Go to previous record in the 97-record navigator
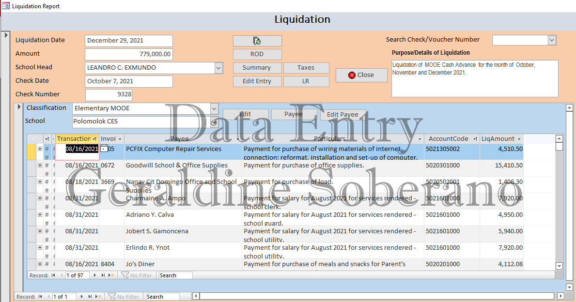Image resolution: width=576 pixels, height=302 pixels. coord(62,275)
